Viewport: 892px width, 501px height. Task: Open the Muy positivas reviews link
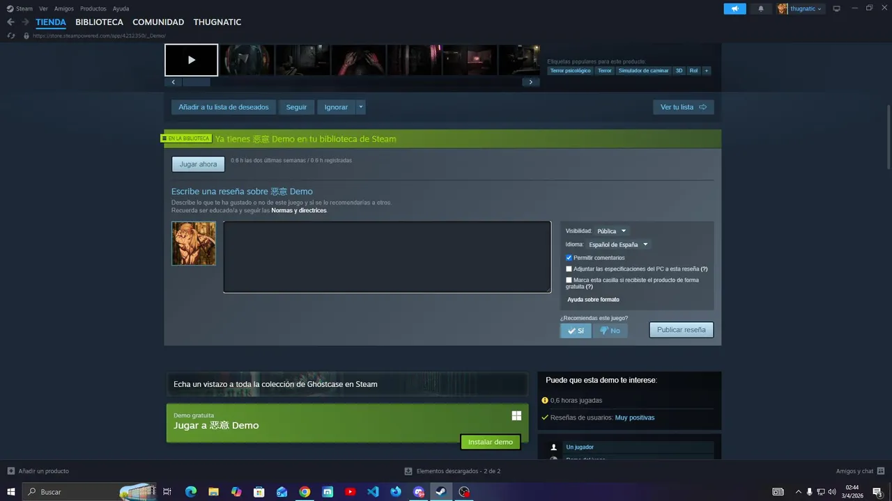pos(634,417)
